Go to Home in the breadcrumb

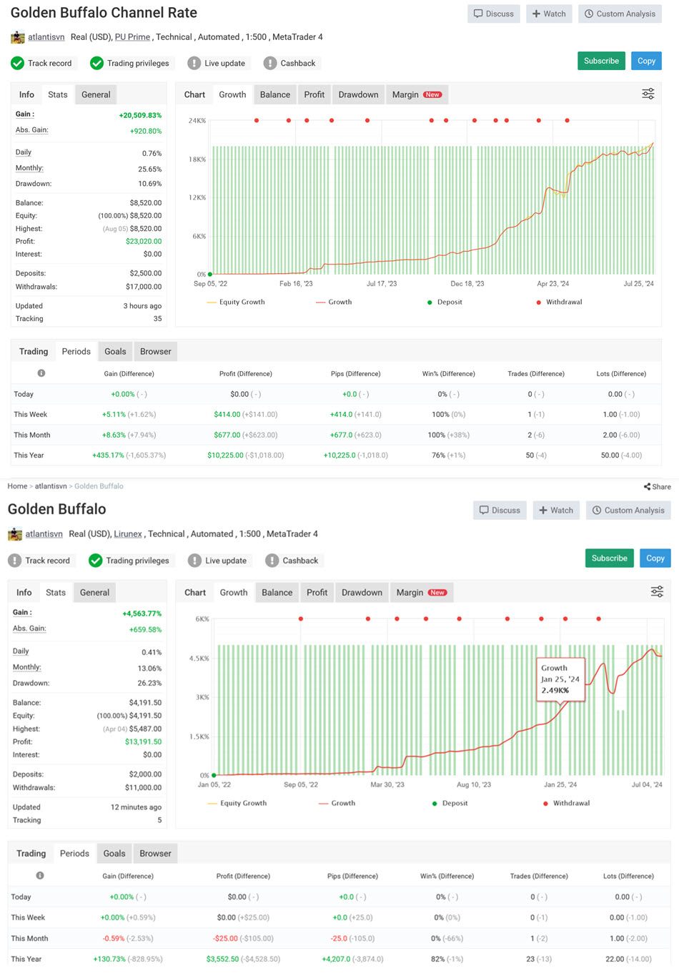17,486
